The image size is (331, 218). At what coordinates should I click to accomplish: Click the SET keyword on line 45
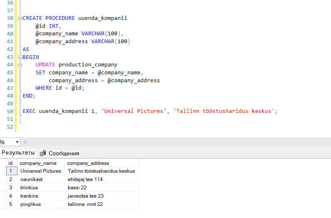click(40, 73)
